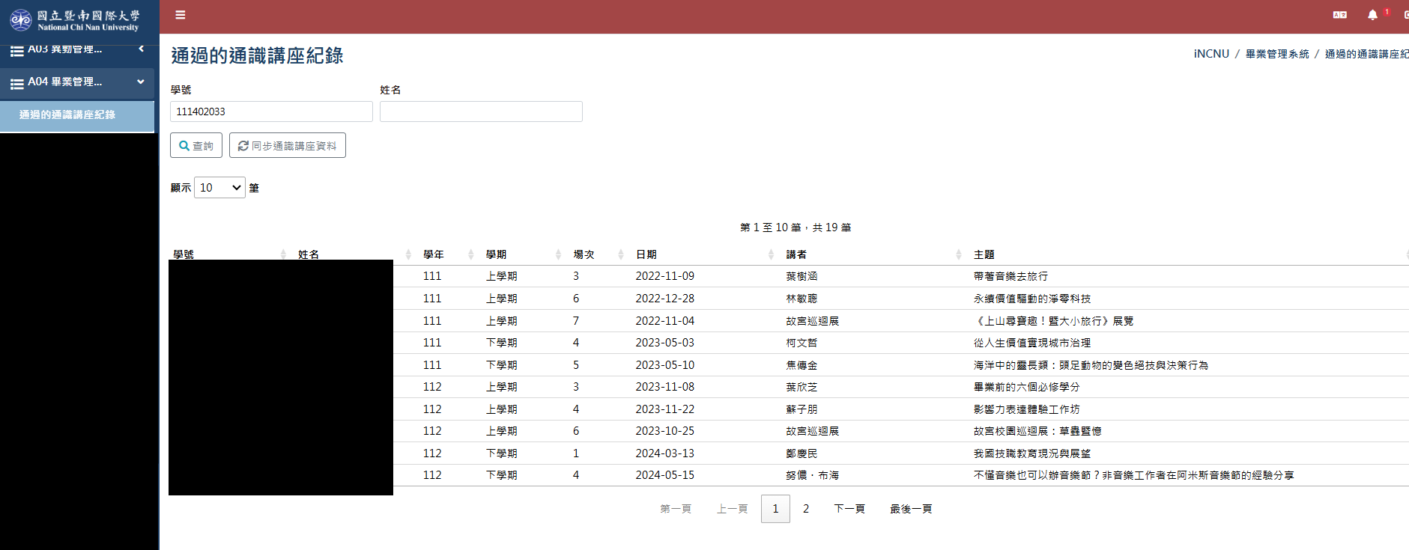Click the 同步通識講座資料 sync button

pyautogui.click(x=288, y=146)
